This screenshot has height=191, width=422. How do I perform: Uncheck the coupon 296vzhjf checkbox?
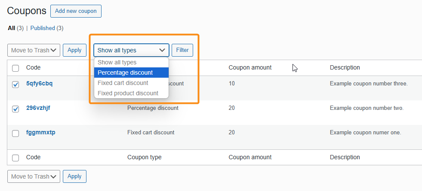click(15, 109)
